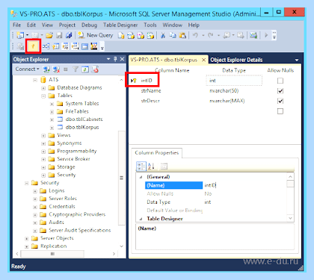The image size is (314, 280).
Task: Expand the Views folder node
Action: click(43, 136)
